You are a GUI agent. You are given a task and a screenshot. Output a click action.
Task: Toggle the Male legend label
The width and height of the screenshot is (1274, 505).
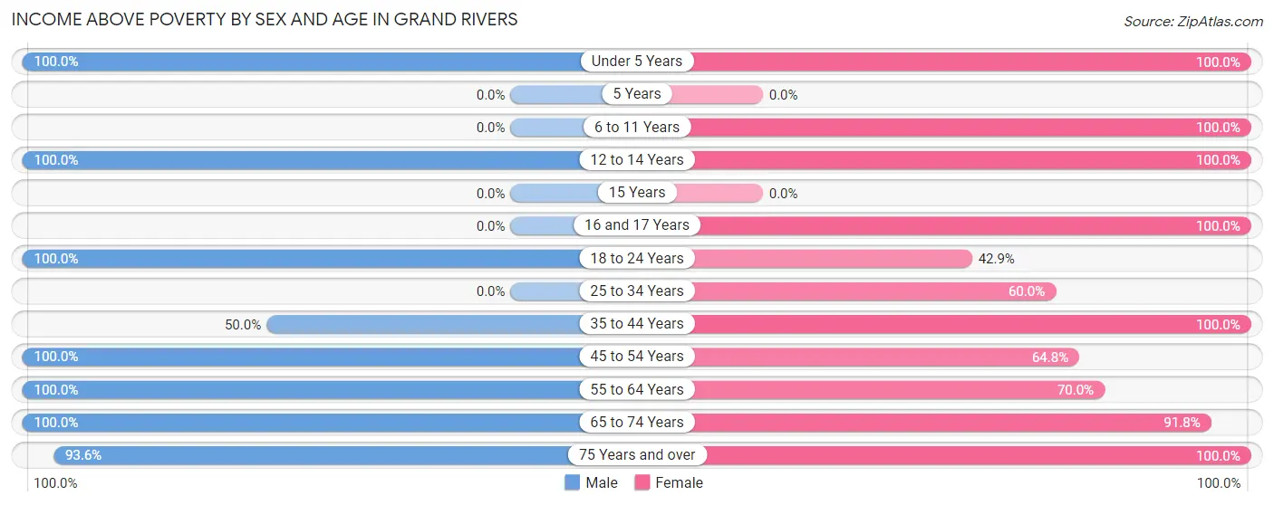coord(602,483)
